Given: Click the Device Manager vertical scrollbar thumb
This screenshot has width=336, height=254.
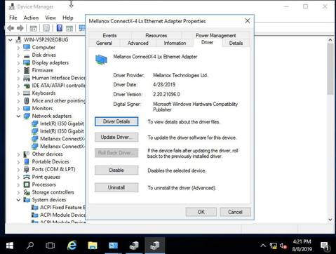Looking at the screenshot, I should (x=330, y=69).
